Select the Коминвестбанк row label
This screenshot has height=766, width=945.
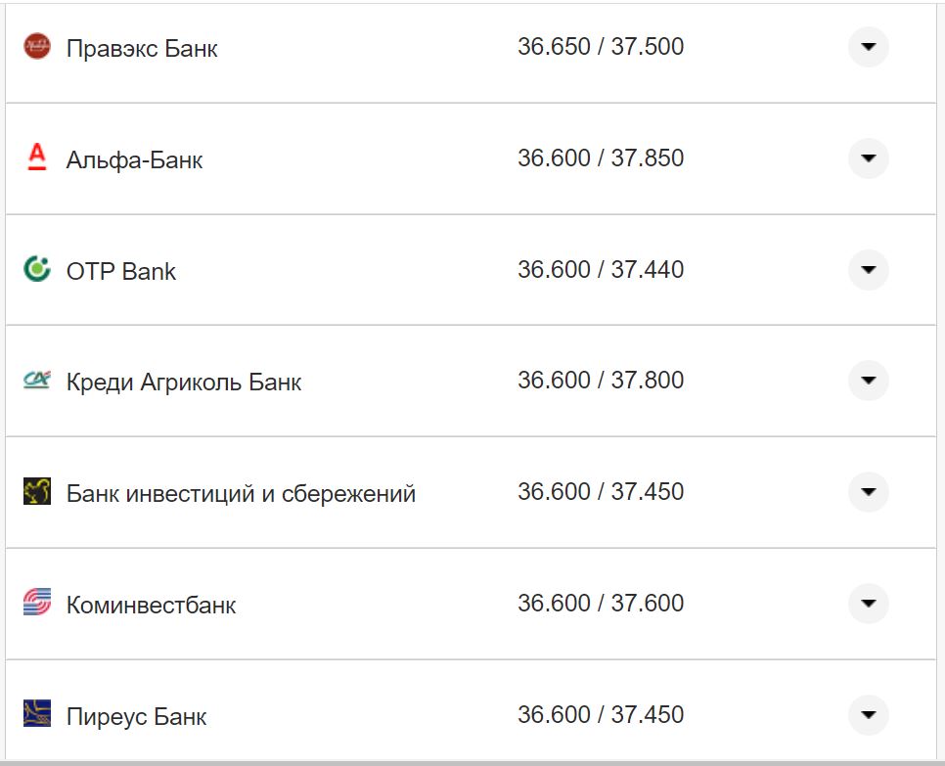pos(149,605)
